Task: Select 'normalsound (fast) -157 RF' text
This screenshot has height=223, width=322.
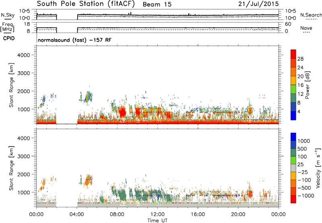Action: (x=74, y=40)
